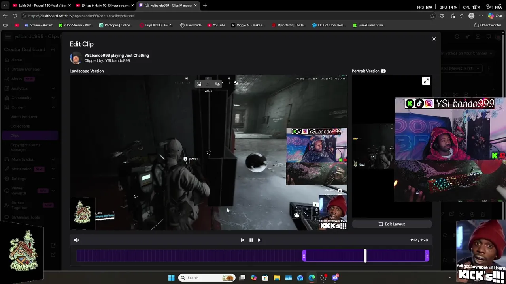
Task: Pause the clip playback
Action: coord(251,240)
